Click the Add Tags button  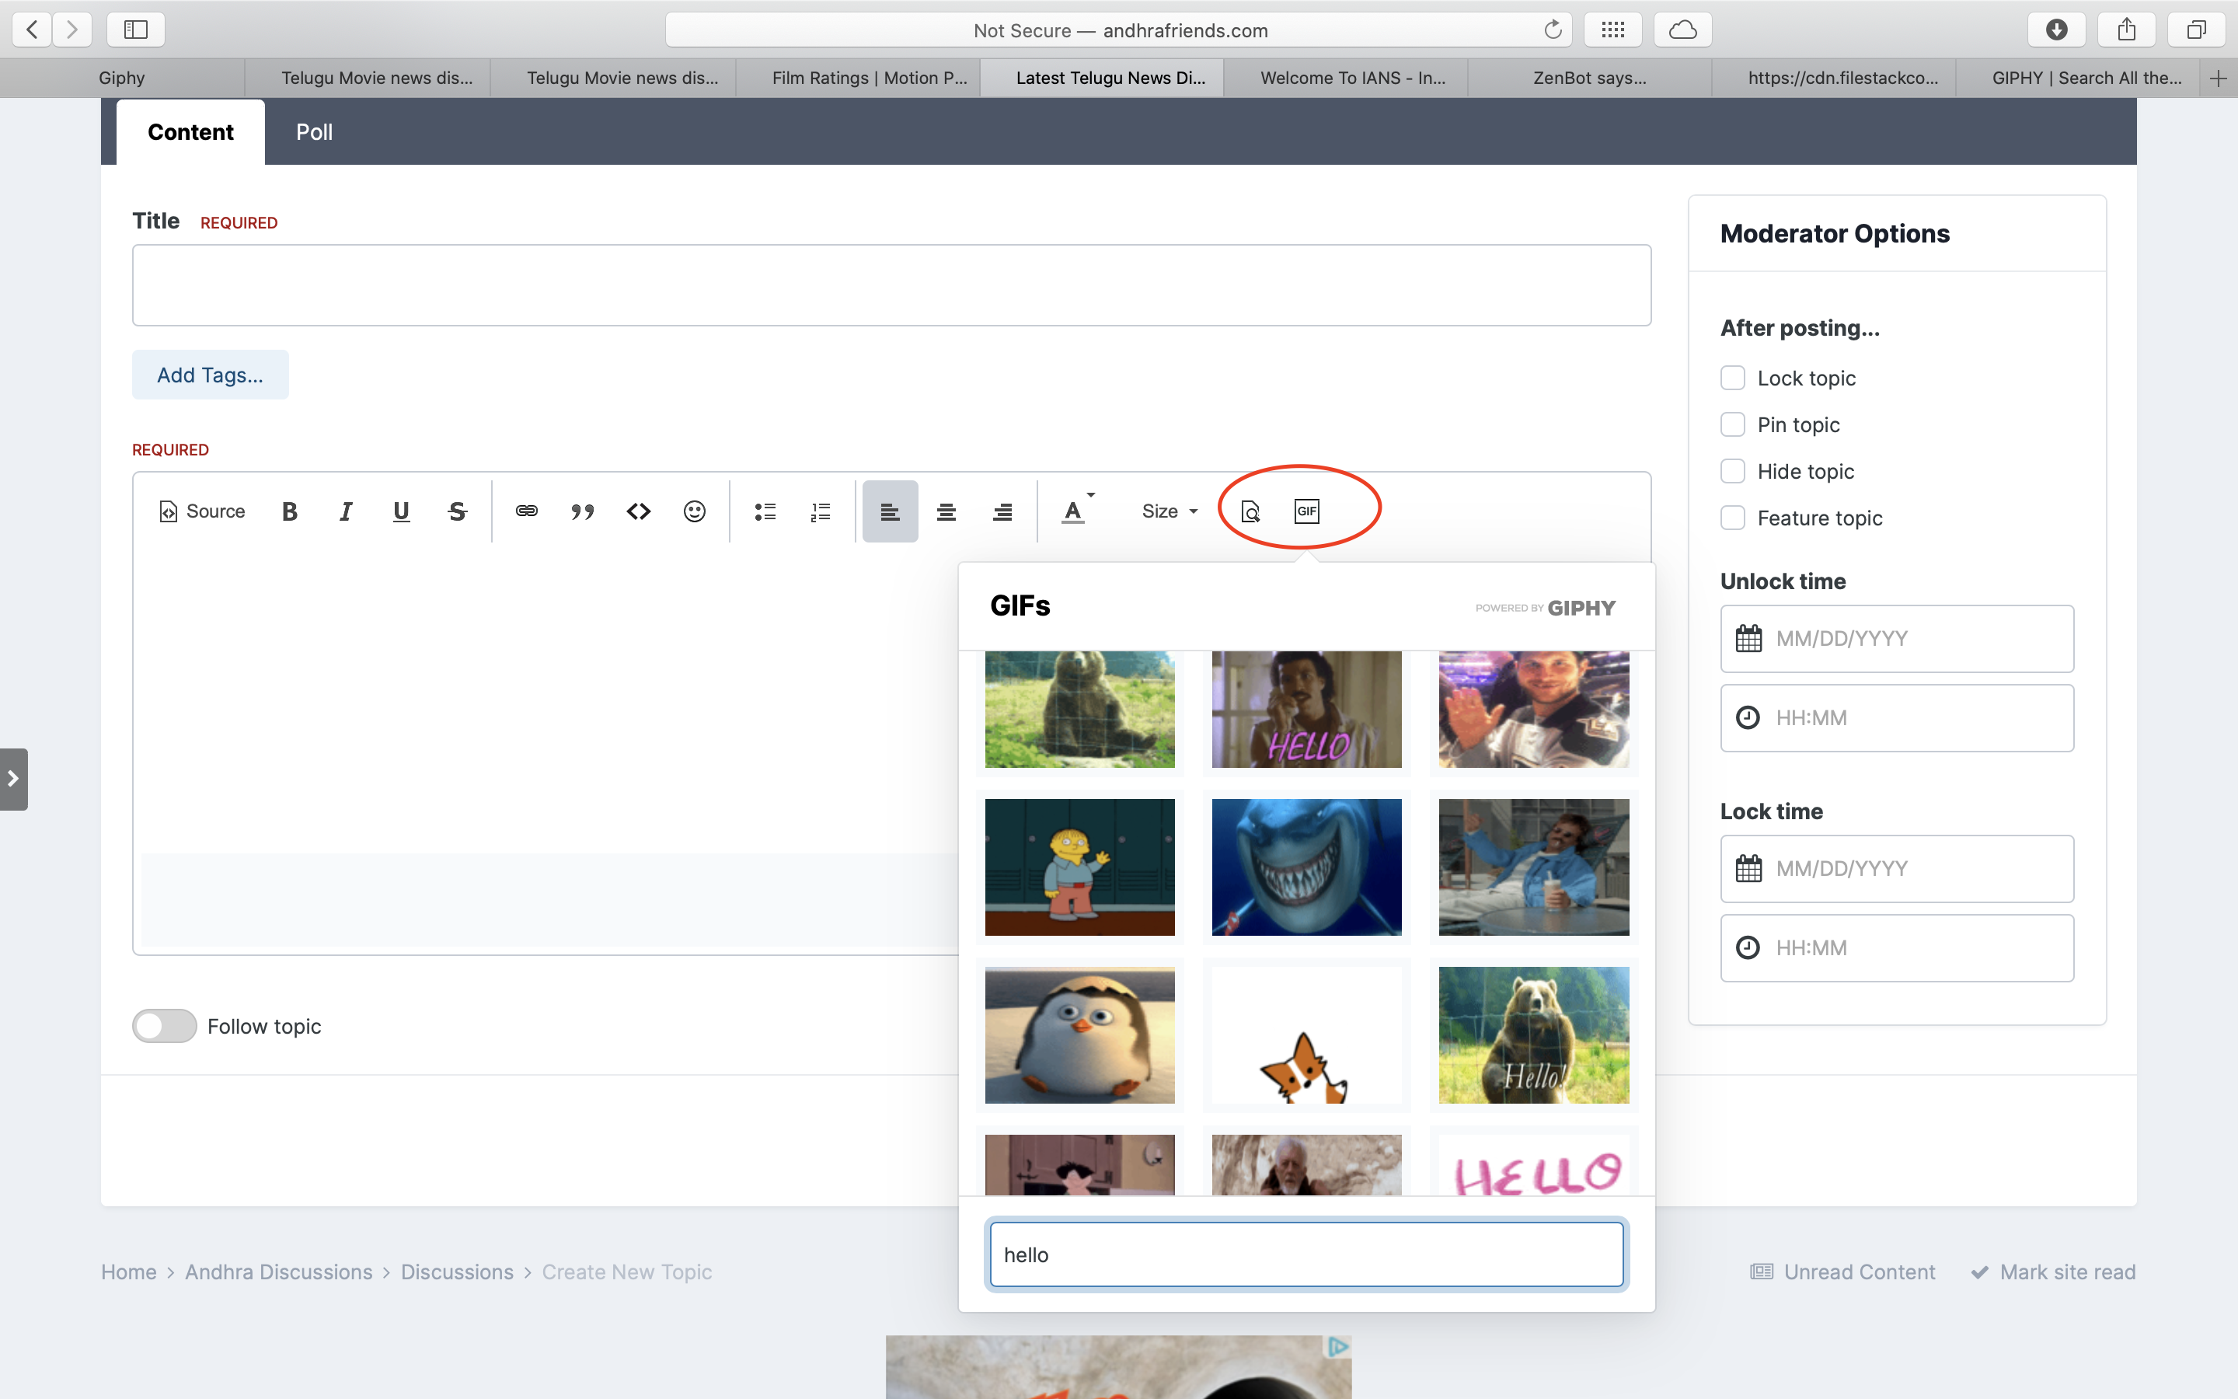(x=210, y=375)
